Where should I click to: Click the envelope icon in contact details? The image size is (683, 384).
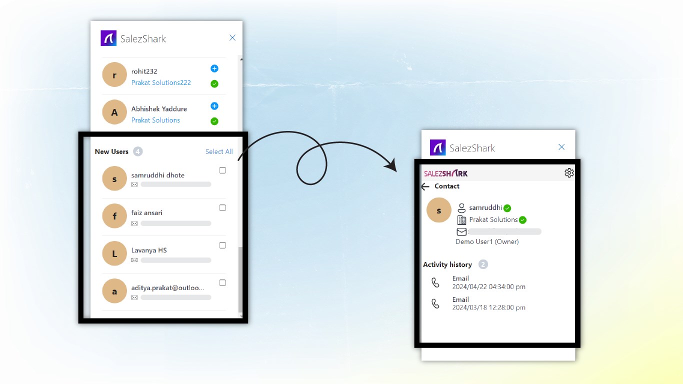461,231
